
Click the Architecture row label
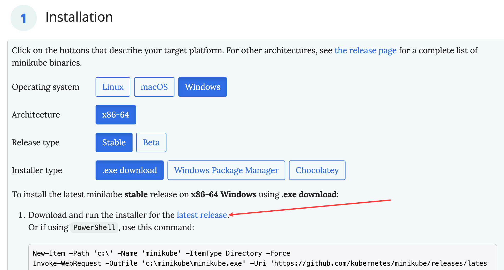click(x=36, y=115)
